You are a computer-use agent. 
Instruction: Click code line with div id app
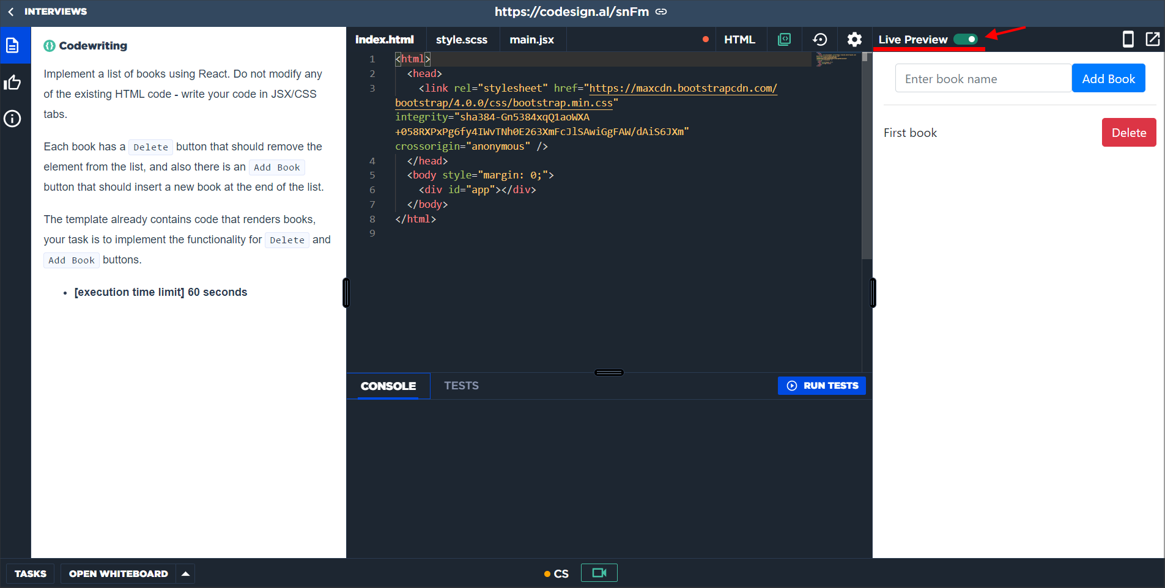point(477,189)
